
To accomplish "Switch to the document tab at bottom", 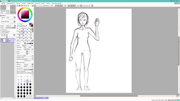I will coord(41,98).
